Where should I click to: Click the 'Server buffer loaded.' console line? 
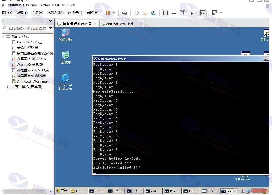[x=116, y=159]
